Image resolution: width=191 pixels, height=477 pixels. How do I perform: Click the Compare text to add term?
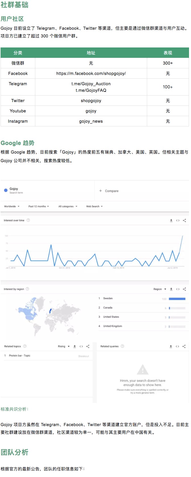112,191
